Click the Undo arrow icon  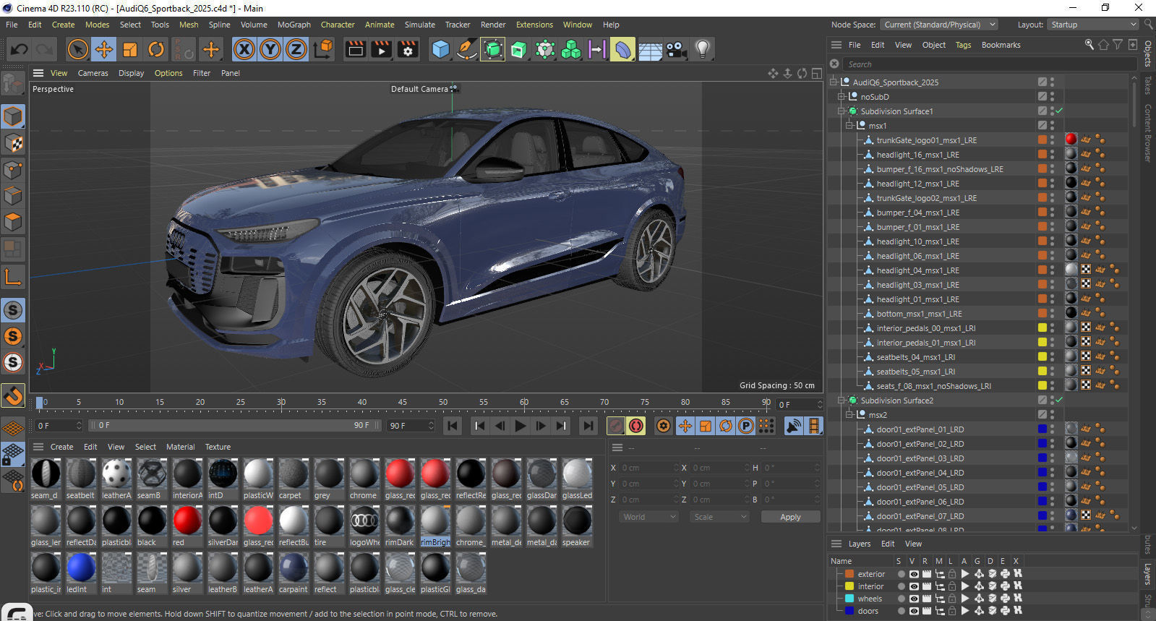pyautogui.click(x=20, y=49)
